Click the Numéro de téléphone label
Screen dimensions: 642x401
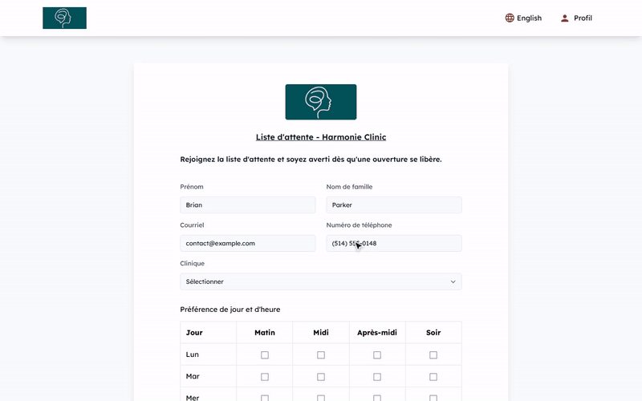tap(359, 225)
